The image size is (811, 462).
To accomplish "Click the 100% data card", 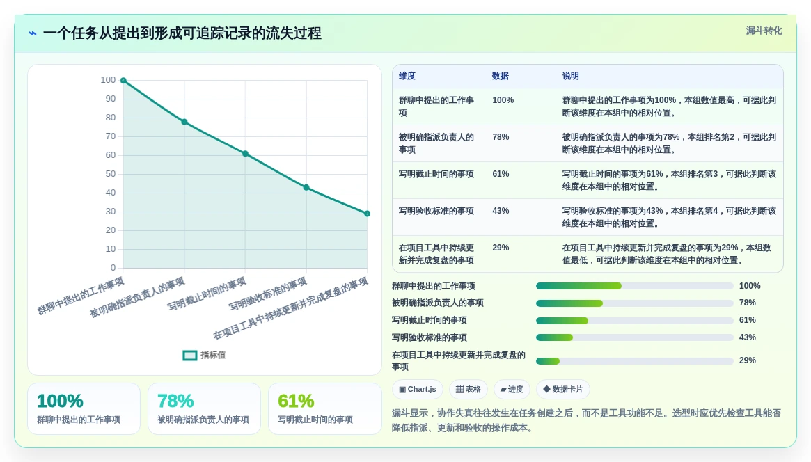I will pyautogui.click(x=84, y=408).
